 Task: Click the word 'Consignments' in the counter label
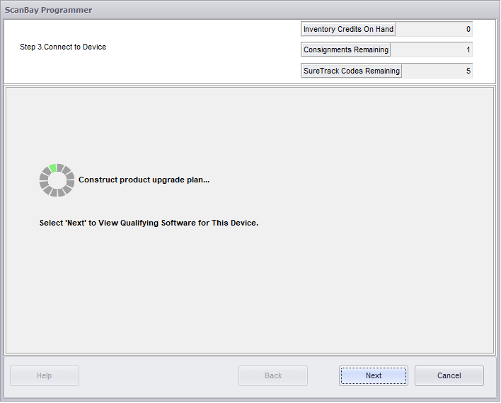tap(328, 49)
